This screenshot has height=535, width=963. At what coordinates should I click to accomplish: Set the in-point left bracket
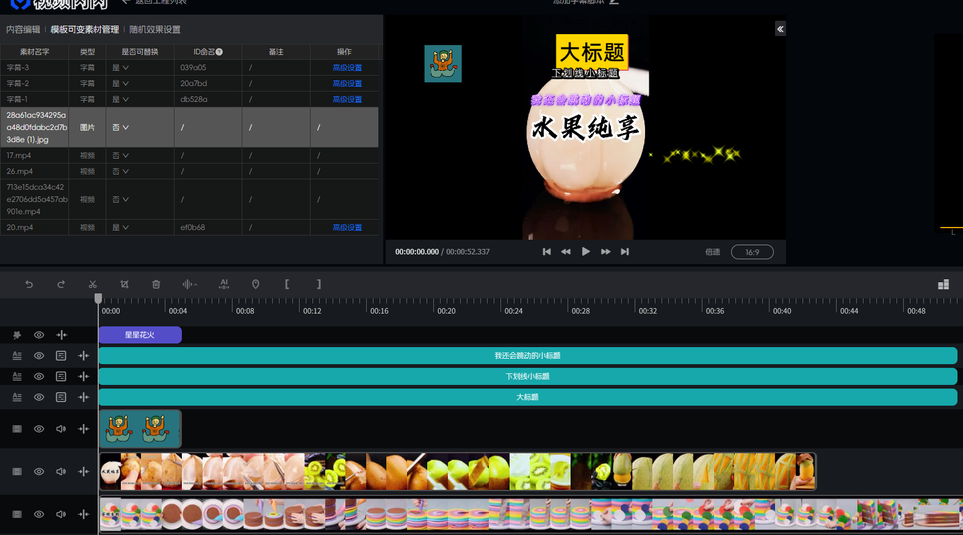(x=287, y=284)
